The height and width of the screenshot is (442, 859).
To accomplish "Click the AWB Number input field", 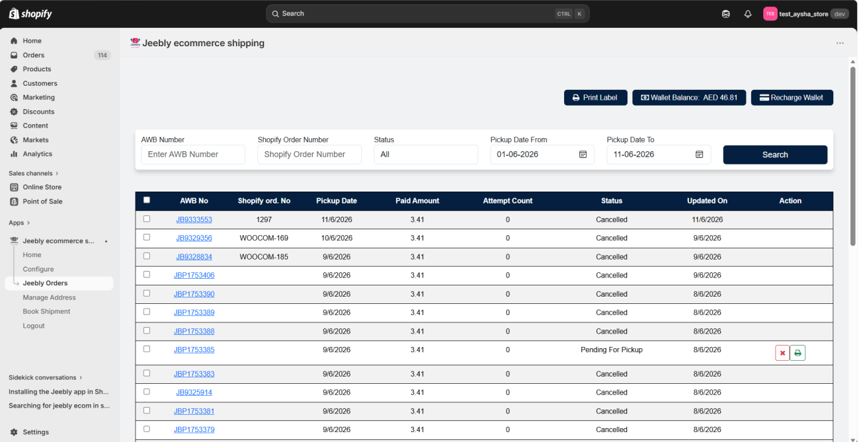I will (193, 155).
